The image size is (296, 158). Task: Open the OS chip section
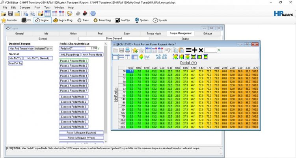26,20
